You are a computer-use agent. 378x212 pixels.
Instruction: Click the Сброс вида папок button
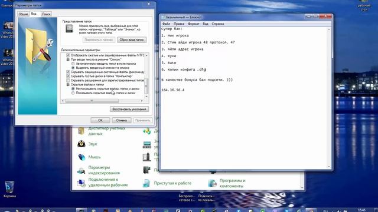(x=132, y=40)
